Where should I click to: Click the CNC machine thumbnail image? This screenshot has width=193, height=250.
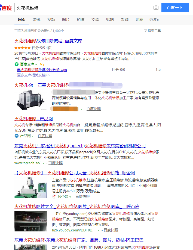31,100
